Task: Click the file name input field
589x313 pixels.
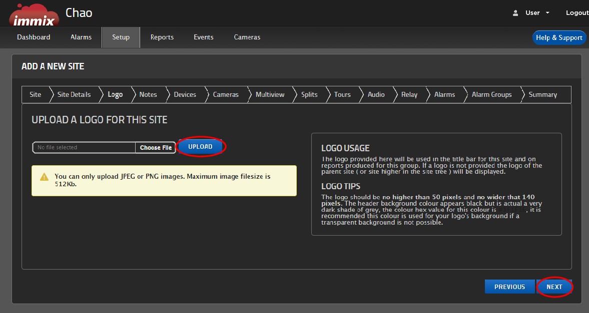Action: tap(83, 147)
